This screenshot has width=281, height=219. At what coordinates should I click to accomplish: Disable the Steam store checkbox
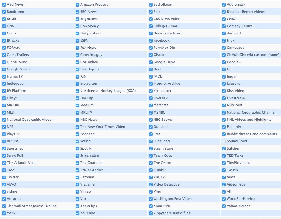(x=150, y=149)
